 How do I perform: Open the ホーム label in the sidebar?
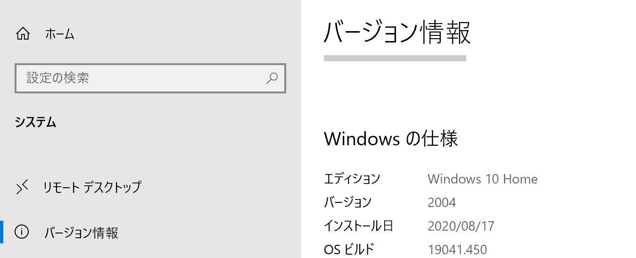coord(59,34)
